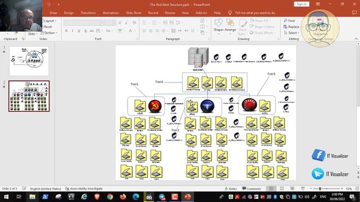Toggle Underline formatting
Image resolution: width=360 pixels, height=202 pixels.
tap(79, 31)
